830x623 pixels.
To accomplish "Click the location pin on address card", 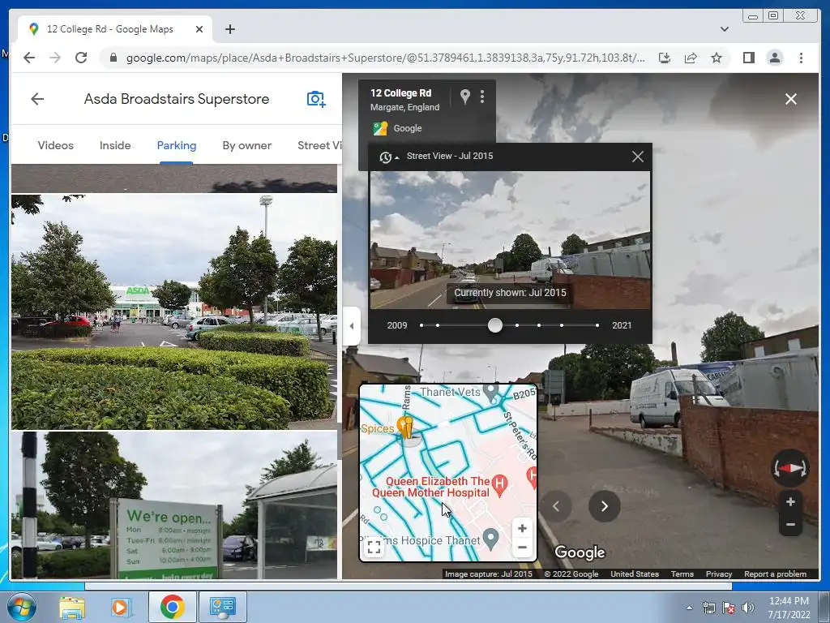I will coord(464,97).
